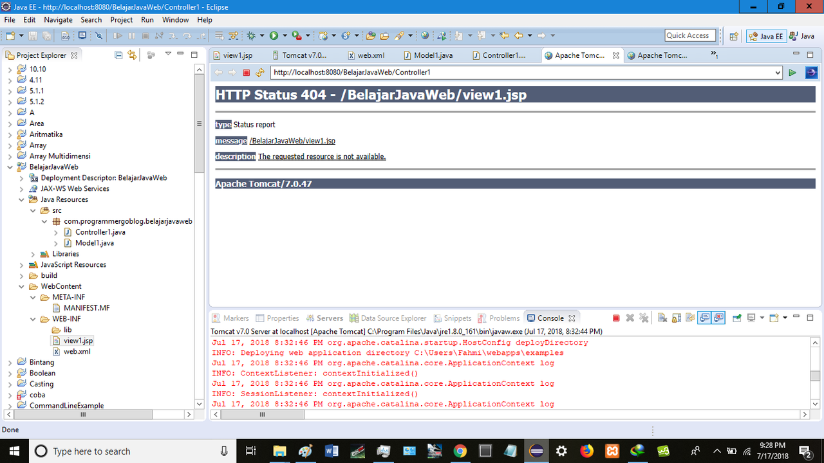Open Word from the Windows taskbar

[x=332, y=451]
